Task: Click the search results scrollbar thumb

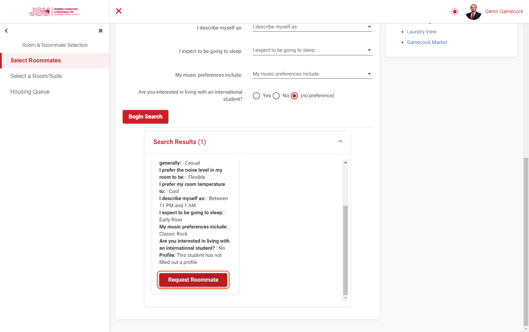Action: click(345, 250)
